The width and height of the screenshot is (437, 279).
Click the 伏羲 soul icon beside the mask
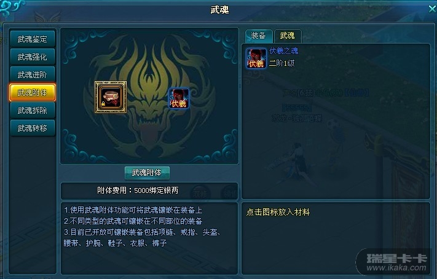pyautogui.click(x=179, y=98)
